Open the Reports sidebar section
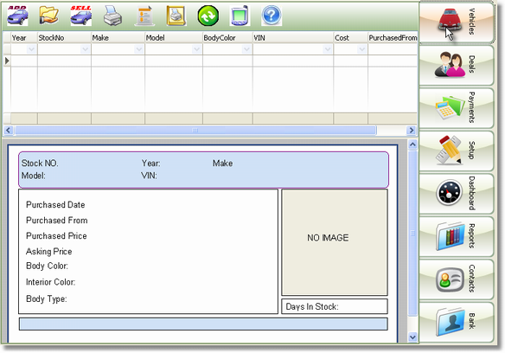Viewport: 505px width, 353px height. (457, 236)
